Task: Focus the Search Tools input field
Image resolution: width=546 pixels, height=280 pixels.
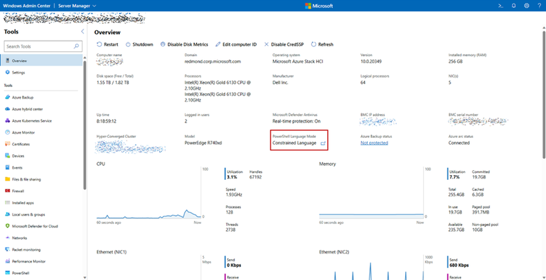Action: click(x=43, y=46)
